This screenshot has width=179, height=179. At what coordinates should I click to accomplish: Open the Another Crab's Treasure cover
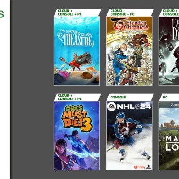[77, 51]
